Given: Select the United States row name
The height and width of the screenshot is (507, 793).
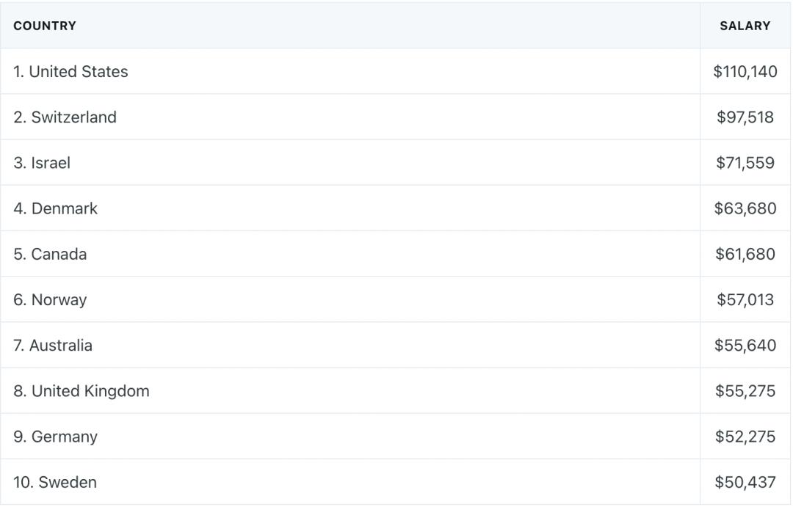Looking at the screenshot, I should click(x=70, y=72).
